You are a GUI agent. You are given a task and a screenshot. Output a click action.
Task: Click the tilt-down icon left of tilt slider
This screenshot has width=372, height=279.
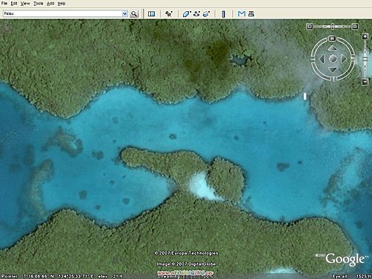click(x=310, y=26)
